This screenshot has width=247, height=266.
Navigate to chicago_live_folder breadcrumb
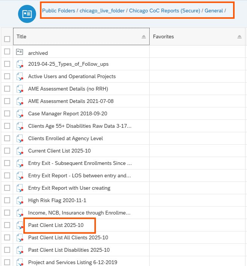[x=102, y=11]
